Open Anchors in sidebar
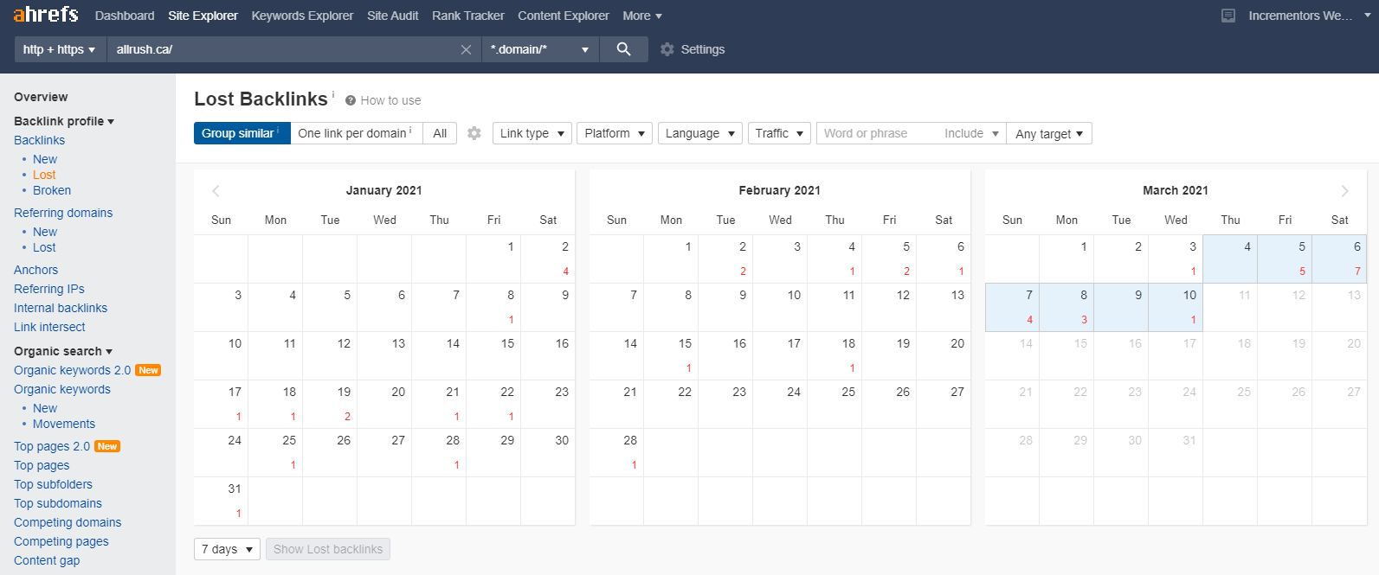The image size is (1379, 575). click(x=36, y=270)
